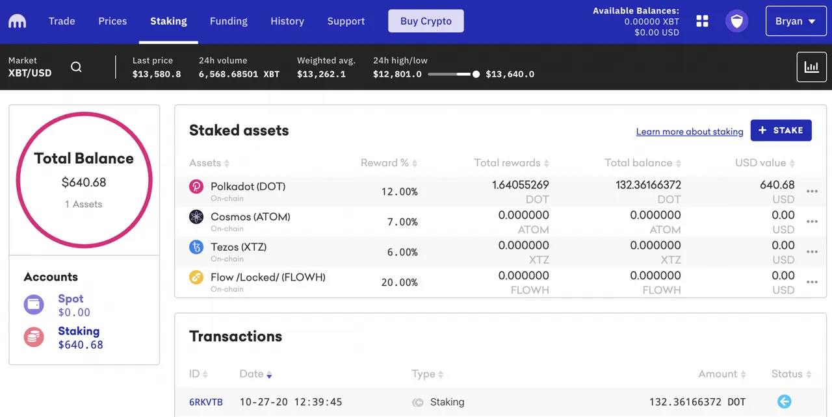Screen dimensions: 832x417
Task: Sort transactions by Status column
Action: 792,374
